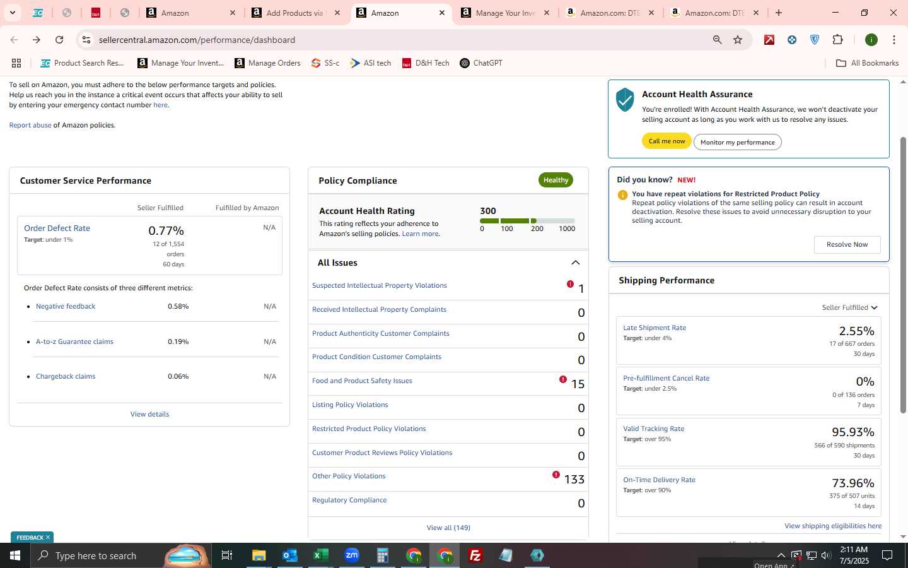Click the Windows Start button
The image size is (908, 568).
click(15, 555)
